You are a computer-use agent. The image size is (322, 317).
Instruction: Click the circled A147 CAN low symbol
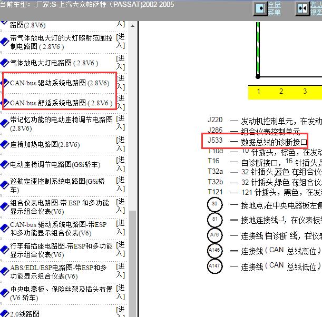click(x=214, y=266)
